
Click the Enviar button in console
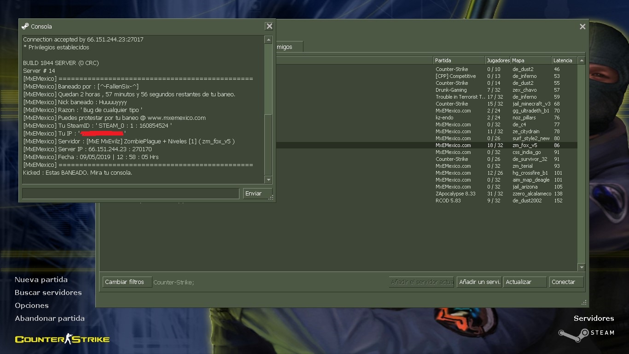257,194
